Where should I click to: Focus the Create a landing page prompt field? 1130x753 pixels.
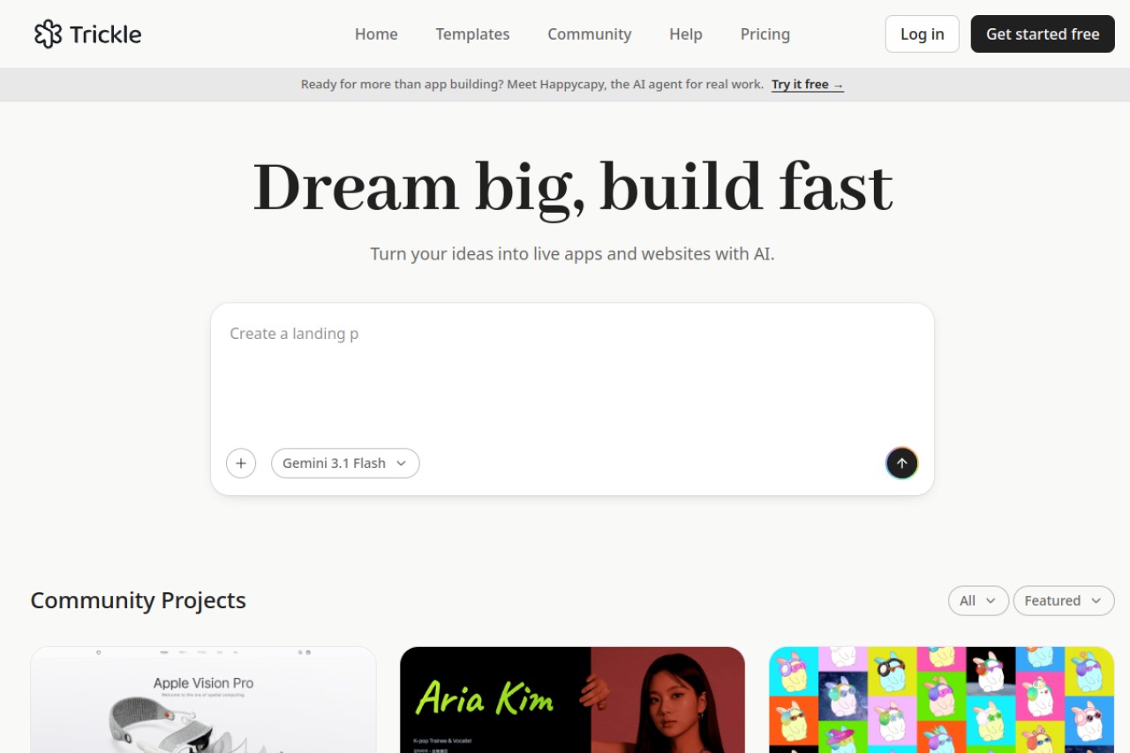click(x=572, y=371)
